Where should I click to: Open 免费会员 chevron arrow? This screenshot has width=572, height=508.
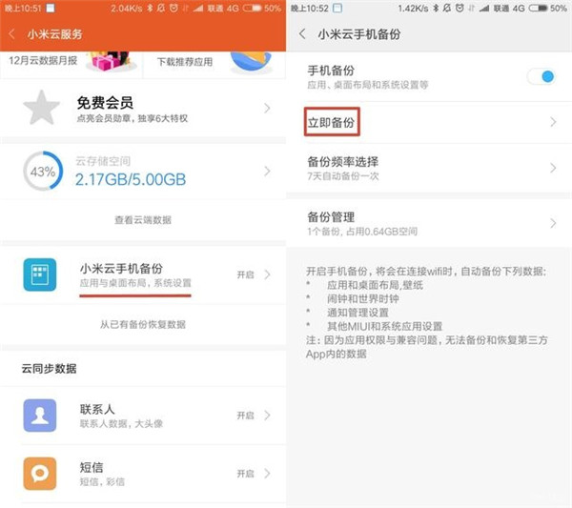267,109
